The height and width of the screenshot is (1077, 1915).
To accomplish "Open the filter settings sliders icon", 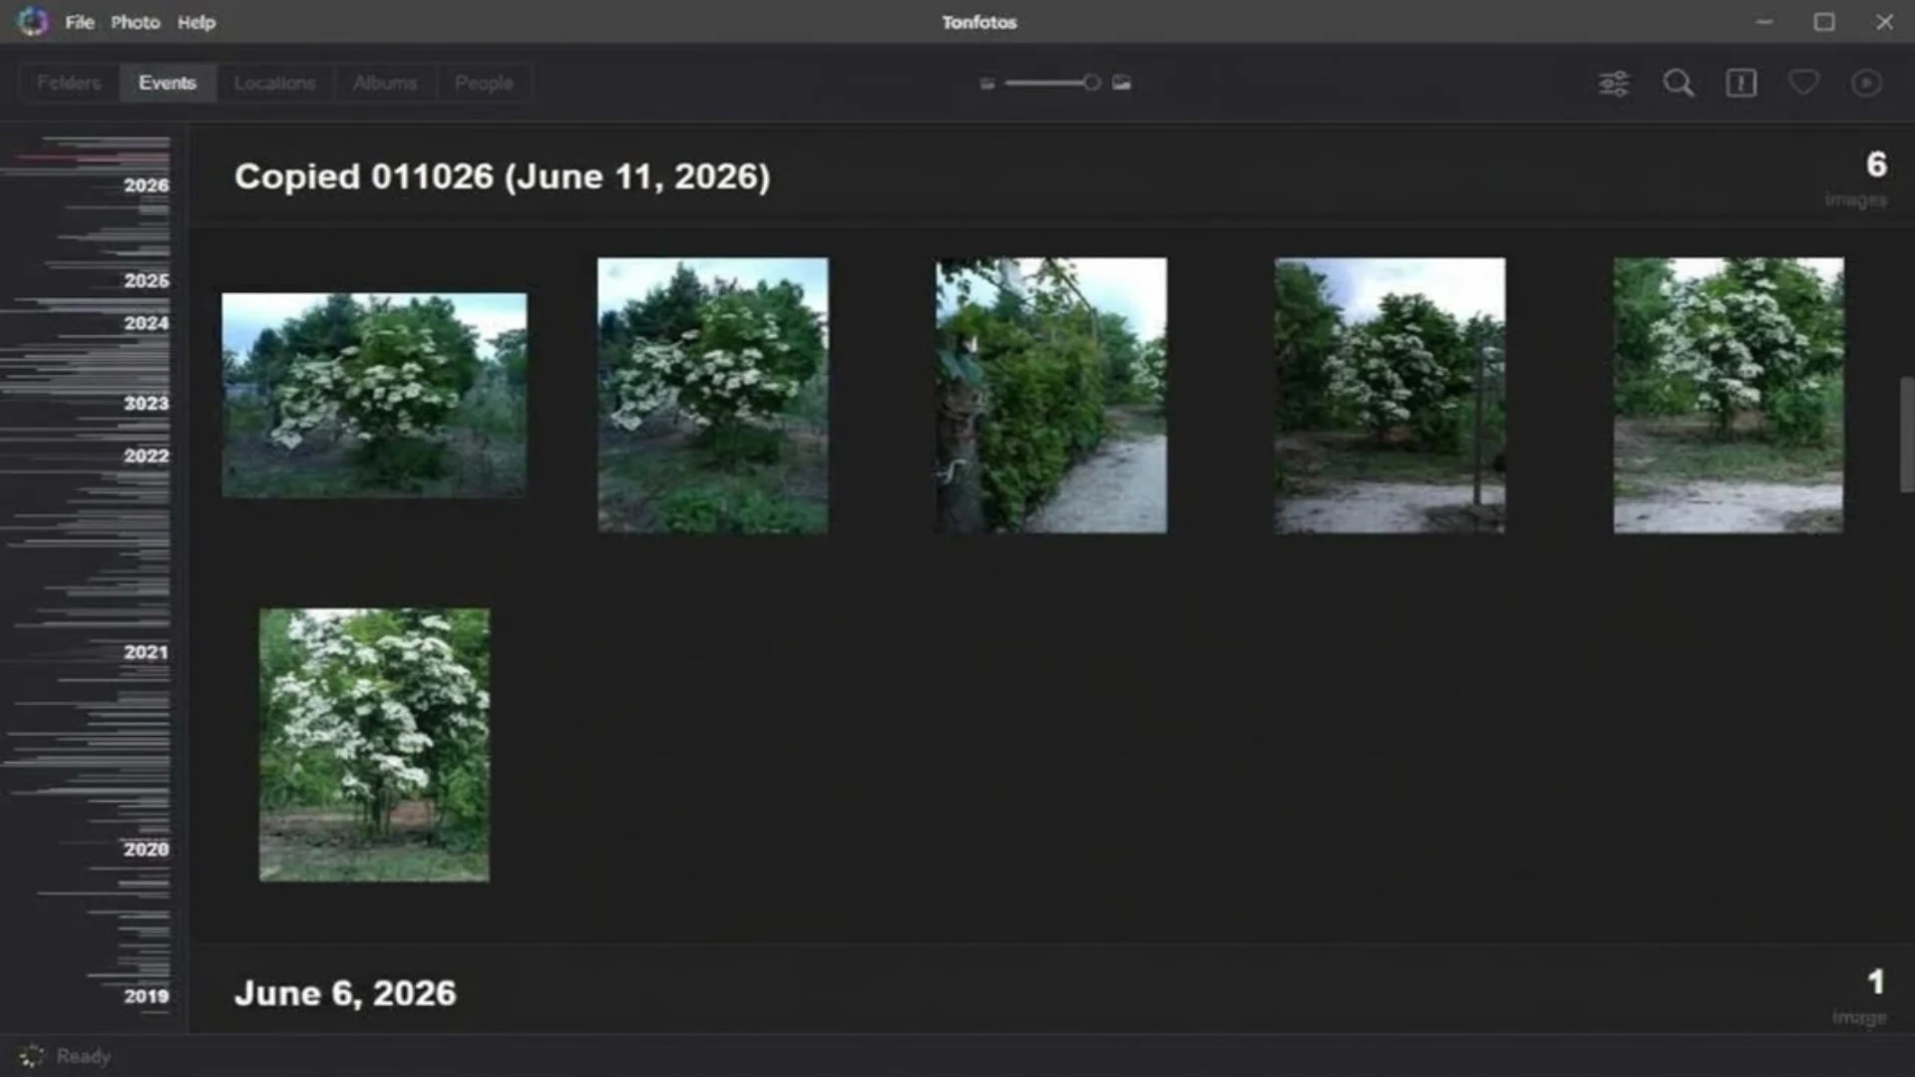I will click(x=1614, y=83).
